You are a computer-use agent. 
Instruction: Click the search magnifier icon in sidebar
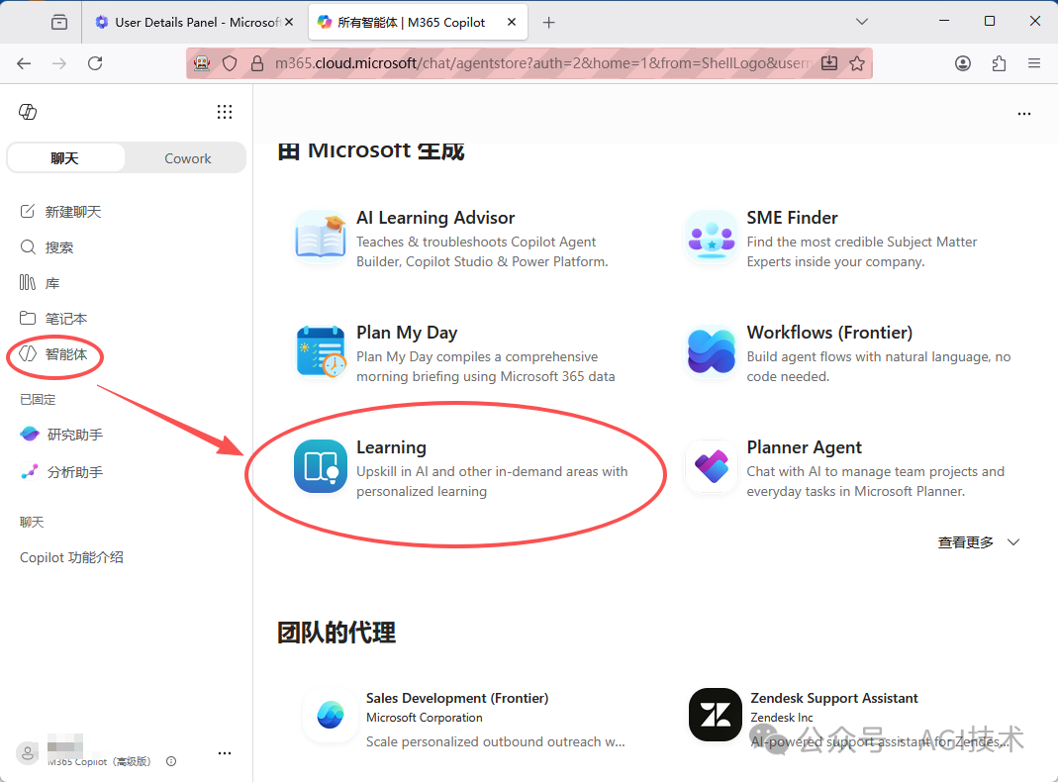27,246
